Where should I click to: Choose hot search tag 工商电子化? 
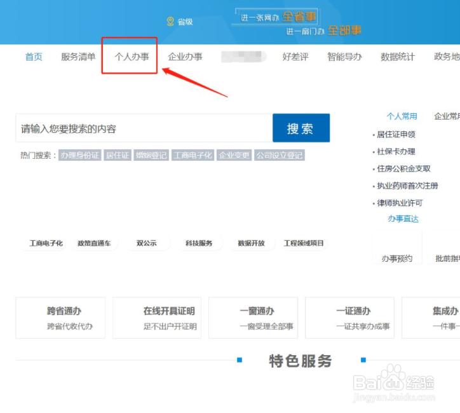pos(193,155)
